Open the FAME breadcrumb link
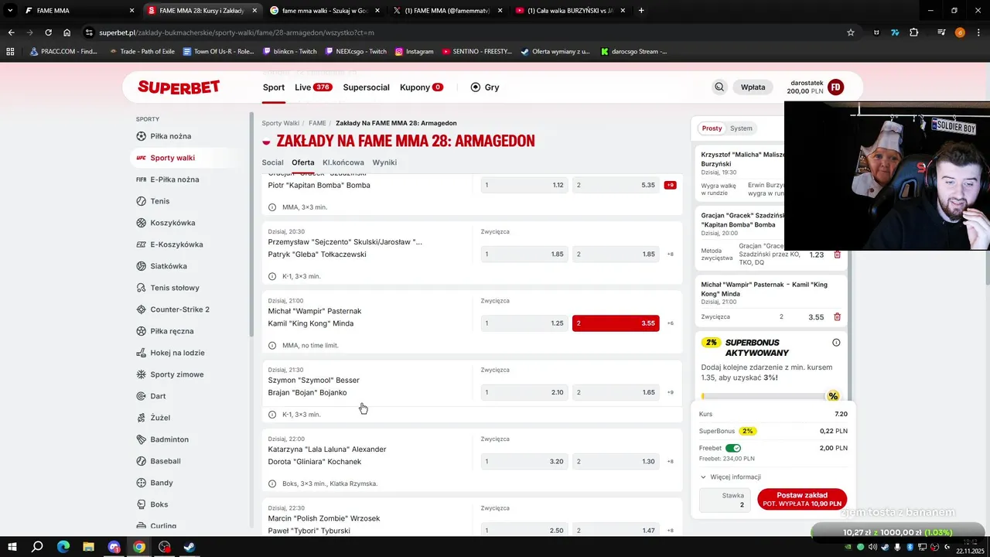Image resolution: width=990 pixels, height=557 pixels. tap(317, 123)
